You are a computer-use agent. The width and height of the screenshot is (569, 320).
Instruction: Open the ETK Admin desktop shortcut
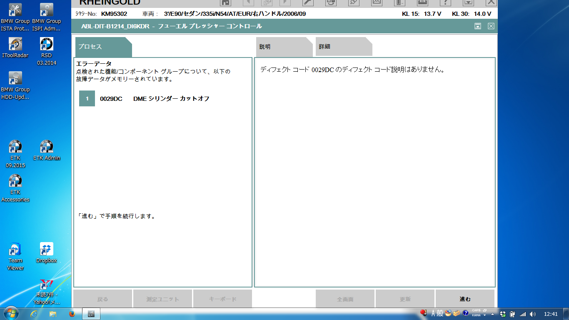pyautogui.click(x=47, y=150)
